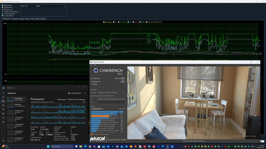The height and width of the screenshot is (149, 266).
Task: Enable Stress local disks checkbox
Action: tap(5, 14)
